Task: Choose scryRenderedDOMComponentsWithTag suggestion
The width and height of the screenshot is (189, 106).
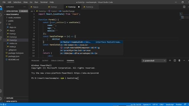Action: coord(92,48)
